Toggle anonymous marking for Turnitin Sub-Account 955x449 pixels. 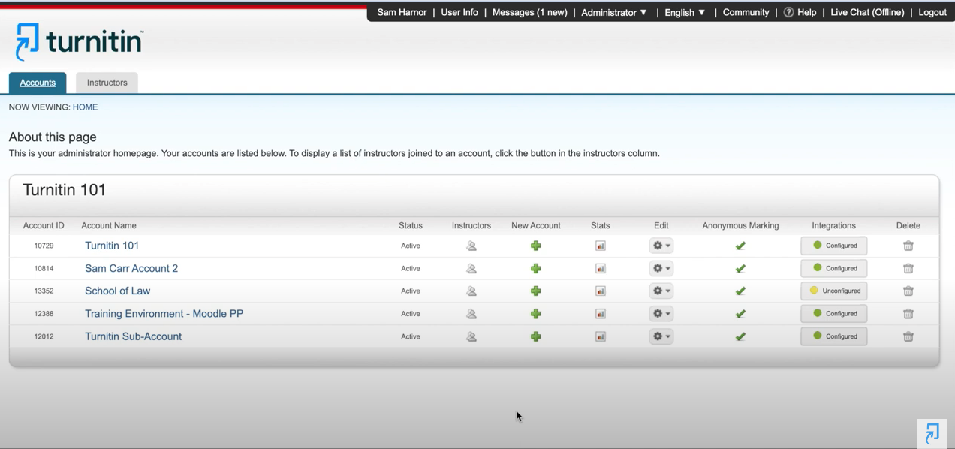[740, 336]
